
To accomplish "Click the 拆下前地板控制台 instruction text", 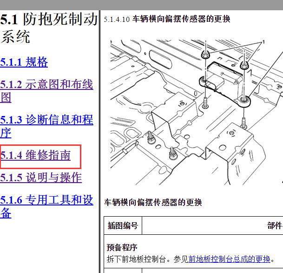I will [137, 259].
